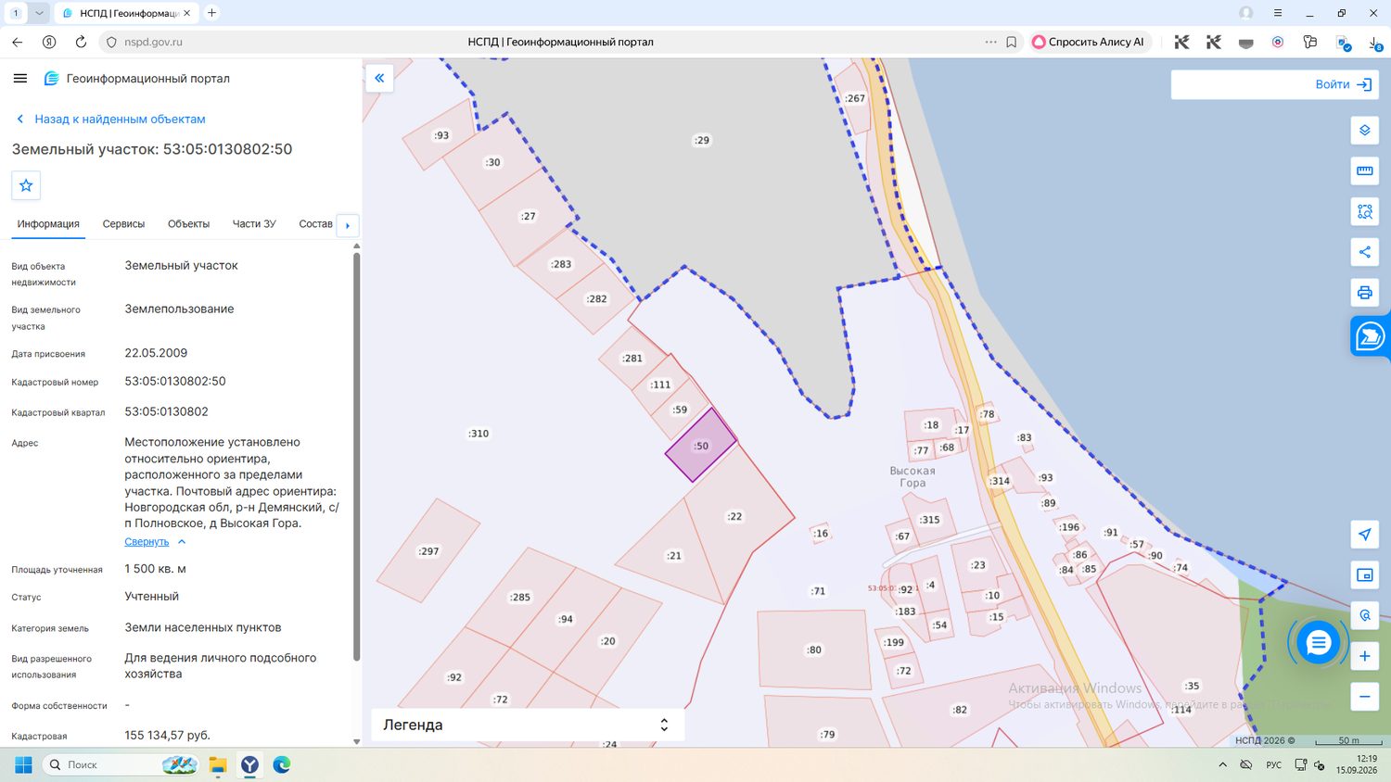This screenshot has height=782, width=1391.
Task: Click the Войти login button
Action: (1344, 84)
